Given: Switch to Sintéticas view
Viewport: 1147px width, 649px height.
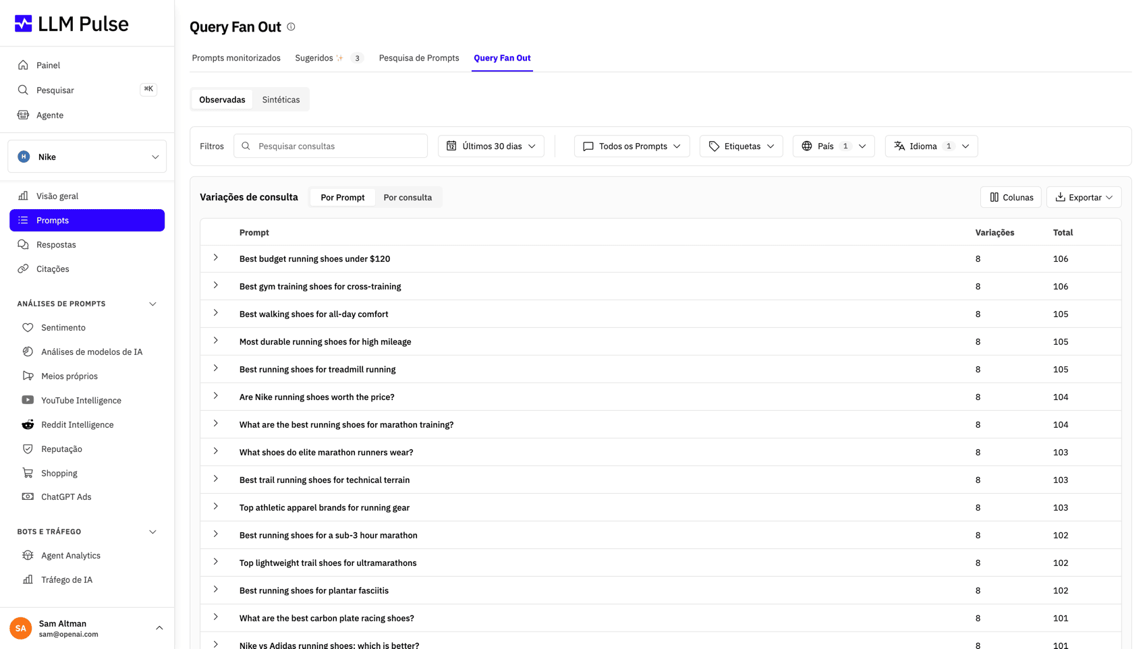Looking at the screenshot, I should click(281, 100).
